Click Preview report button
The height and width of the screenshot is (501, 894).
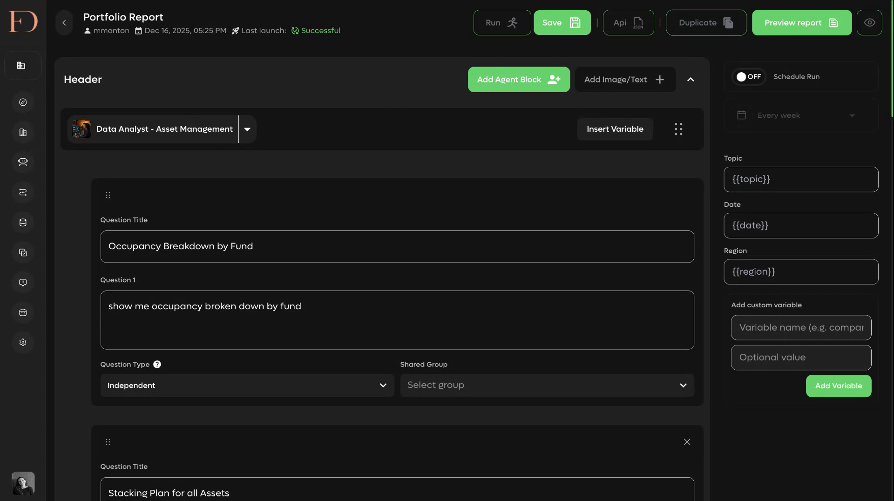pyautogui.click(x=801, y=23)
